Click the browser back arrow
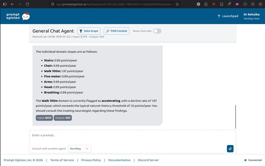This screenshot has height=166, width=265. coord(12,4)
